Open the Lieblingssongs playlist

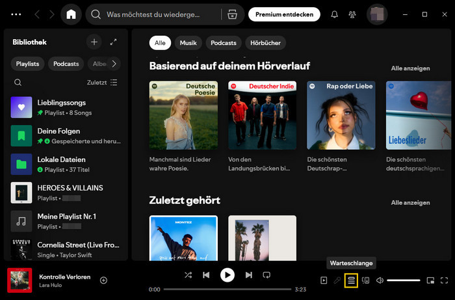[66, 107]
